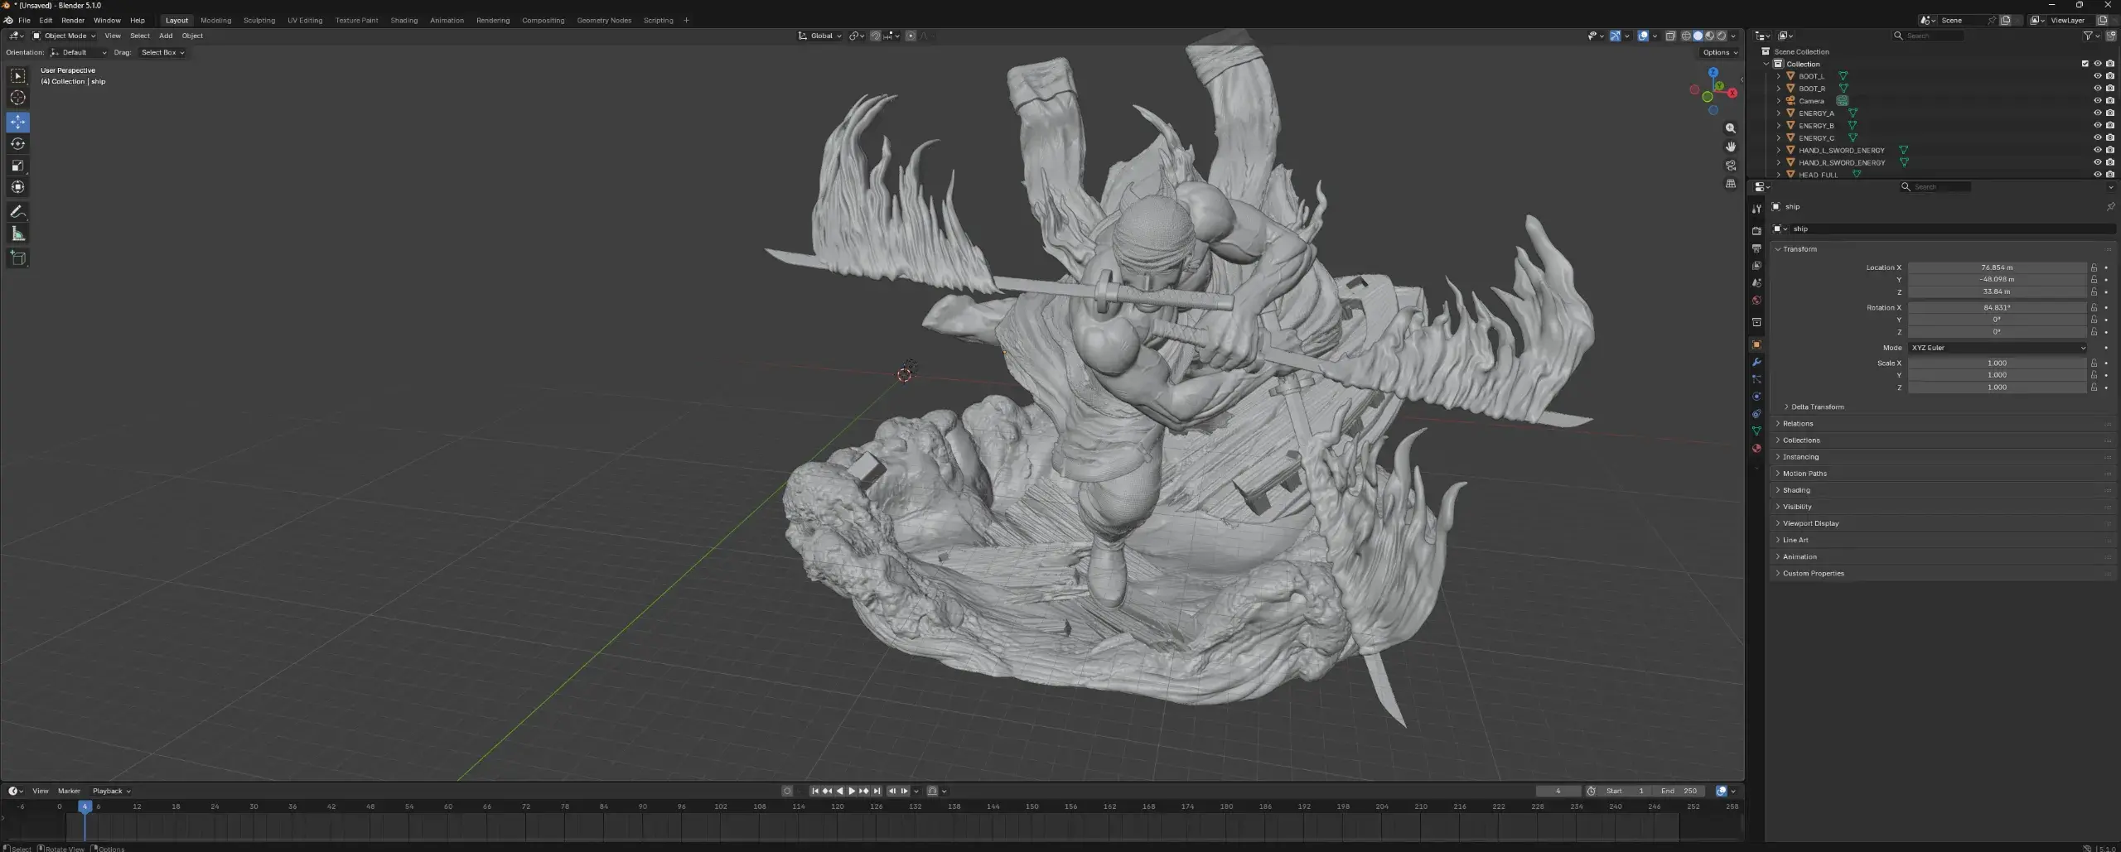Click the outliner search field
Viewport: 2121px width, 852px height.
(1929, 36)
